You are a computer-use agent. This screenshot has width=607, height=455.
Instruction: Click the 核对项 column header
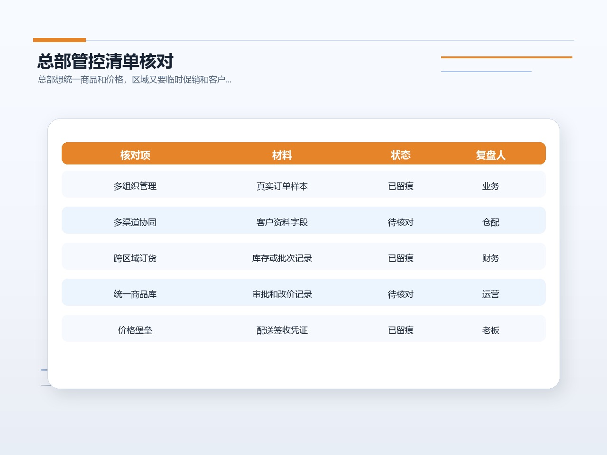(135, 155)
